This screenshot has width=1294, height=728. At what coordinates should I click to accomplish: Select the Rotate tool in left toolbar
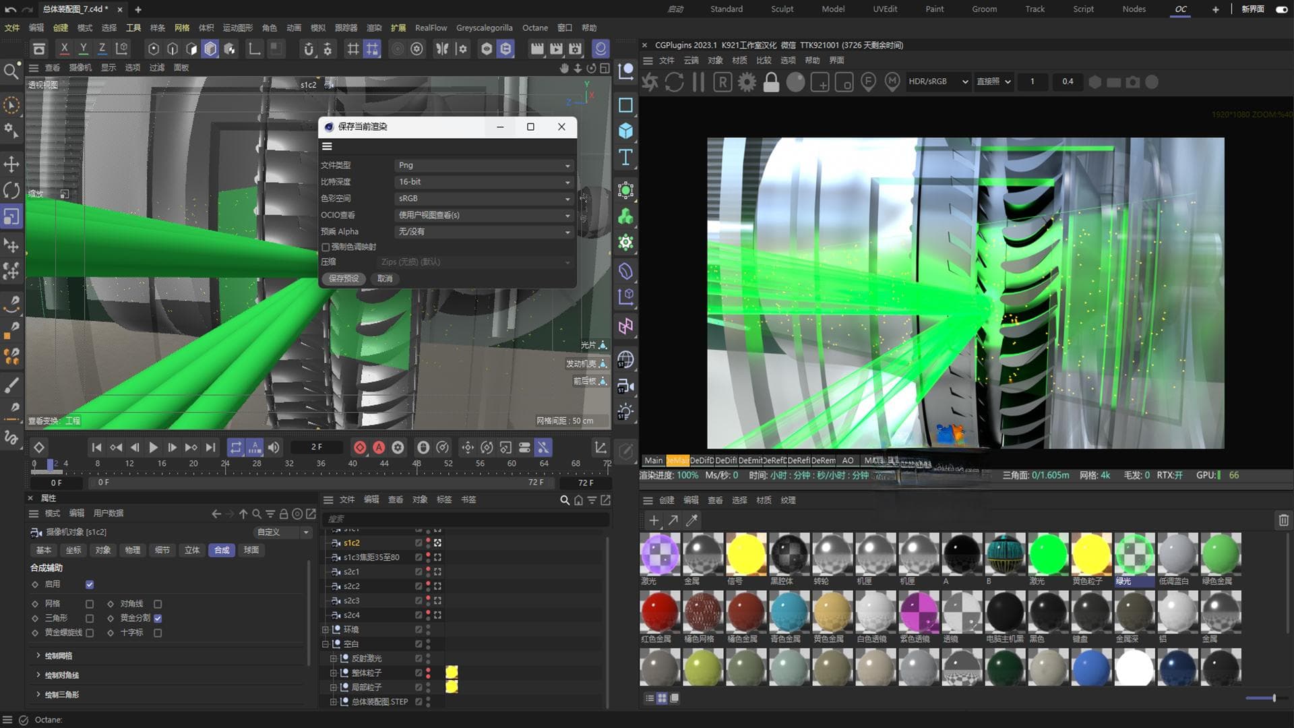point(11,190)
